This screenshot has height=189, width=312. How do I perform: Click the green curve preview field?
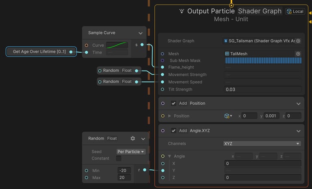coord(117,45)
